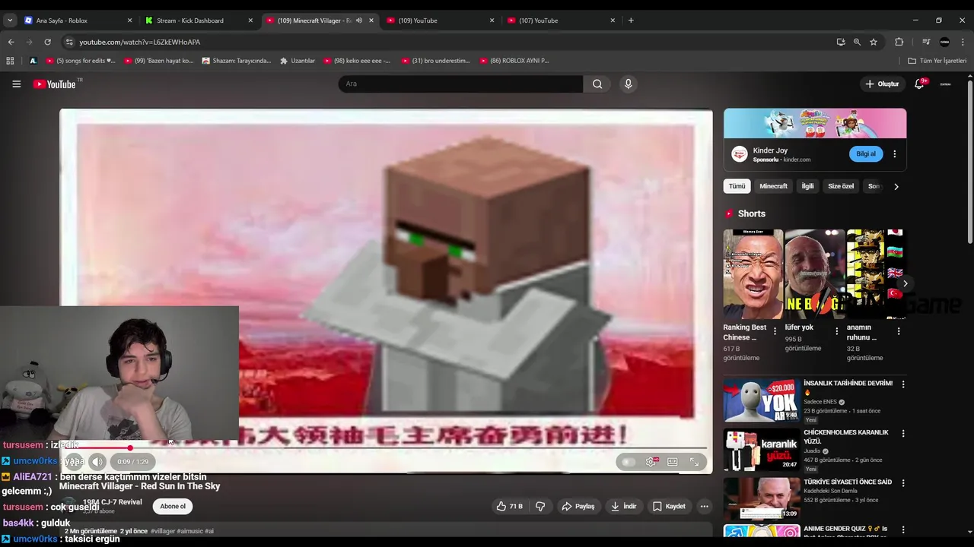This screenshot has height=547, width=974.
Task: Open the tab search dropdown arrow
Action: (10, 21)
